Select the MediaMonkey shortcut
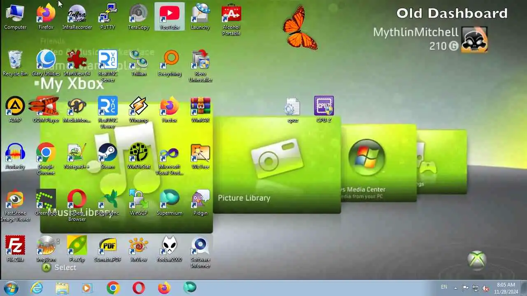This screenshot has height=296, width=527. pos(77,109)
